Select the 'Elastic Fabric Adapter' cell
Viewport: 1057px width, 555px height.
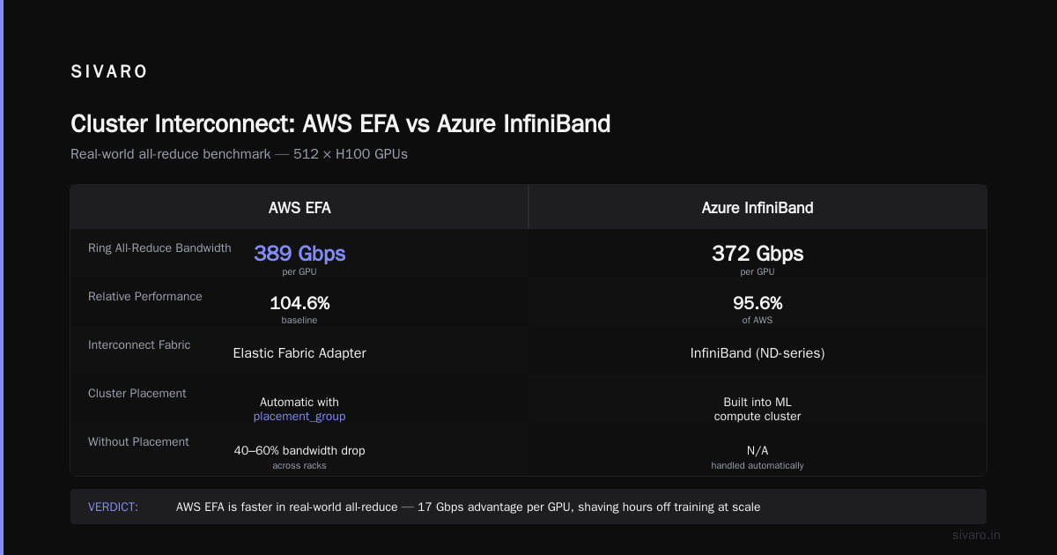click(x=299, y=353)
